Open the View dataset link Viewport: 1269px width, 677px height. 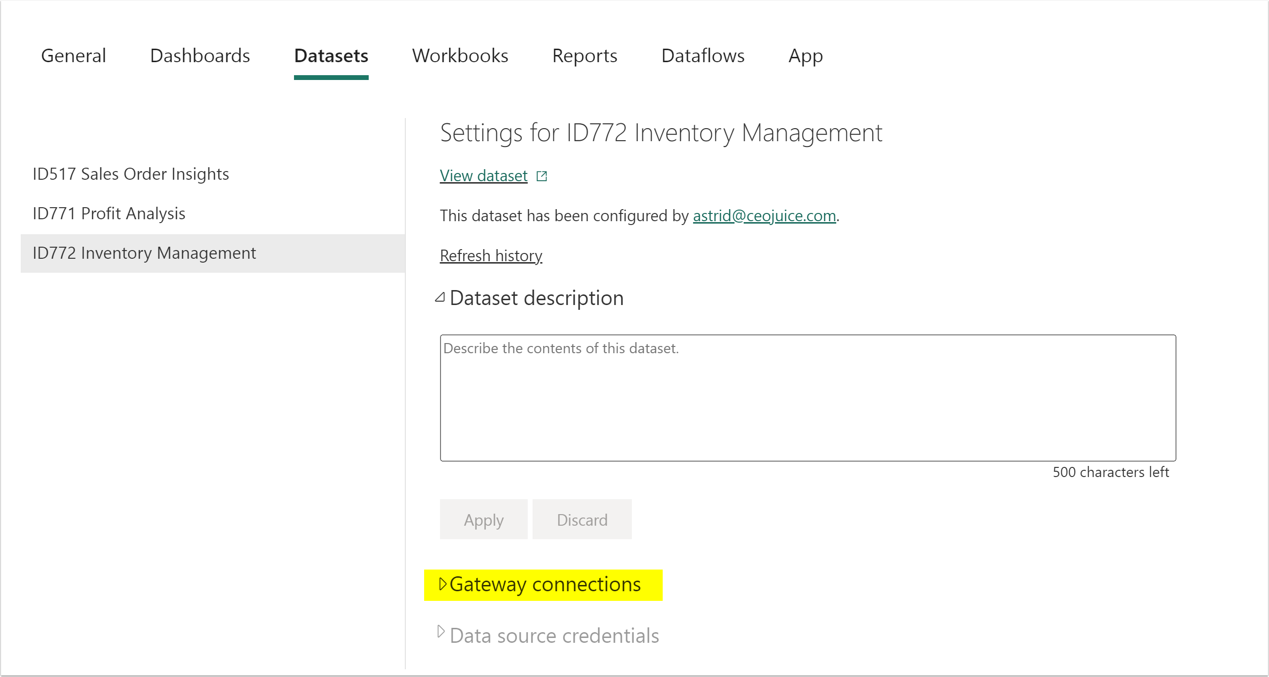[483, 176]
